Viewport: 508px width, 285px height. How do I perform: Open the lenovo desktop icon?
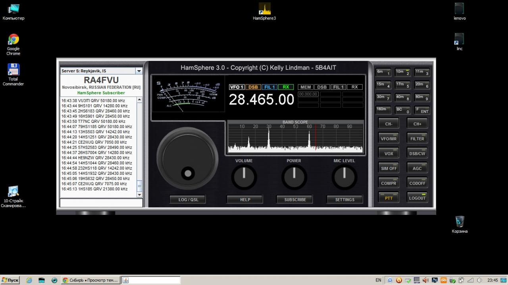[460, 12]
